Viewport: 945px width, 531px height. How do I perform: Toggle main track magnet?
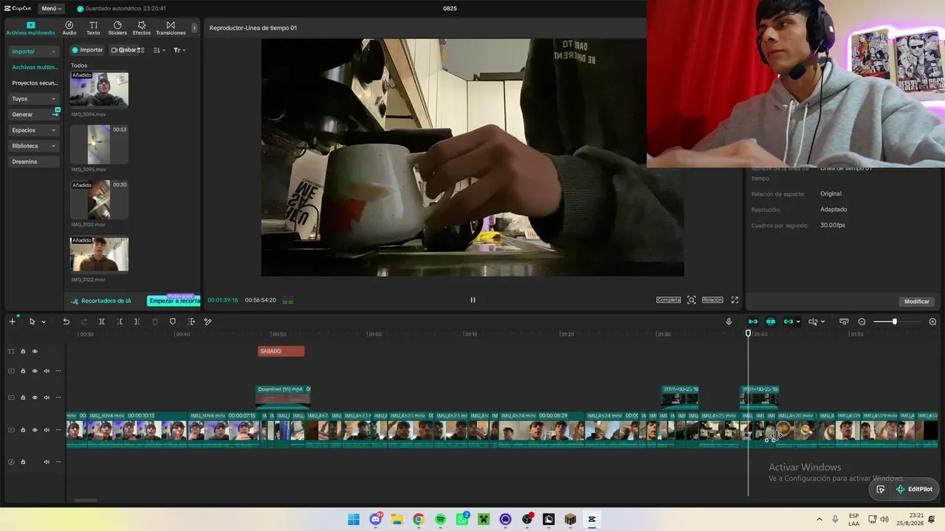753,322
